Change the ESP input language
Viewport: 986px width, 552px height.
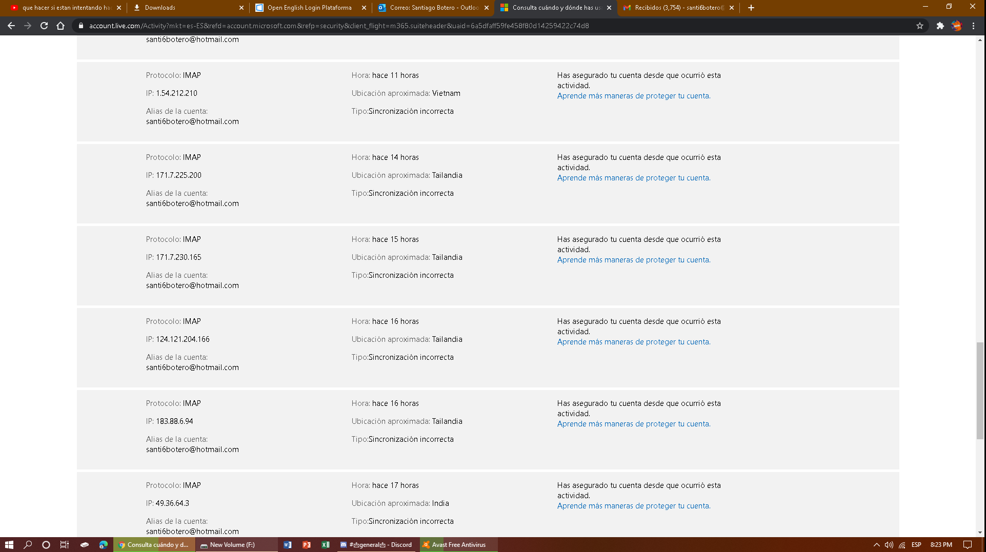click(x=916, y=545)
